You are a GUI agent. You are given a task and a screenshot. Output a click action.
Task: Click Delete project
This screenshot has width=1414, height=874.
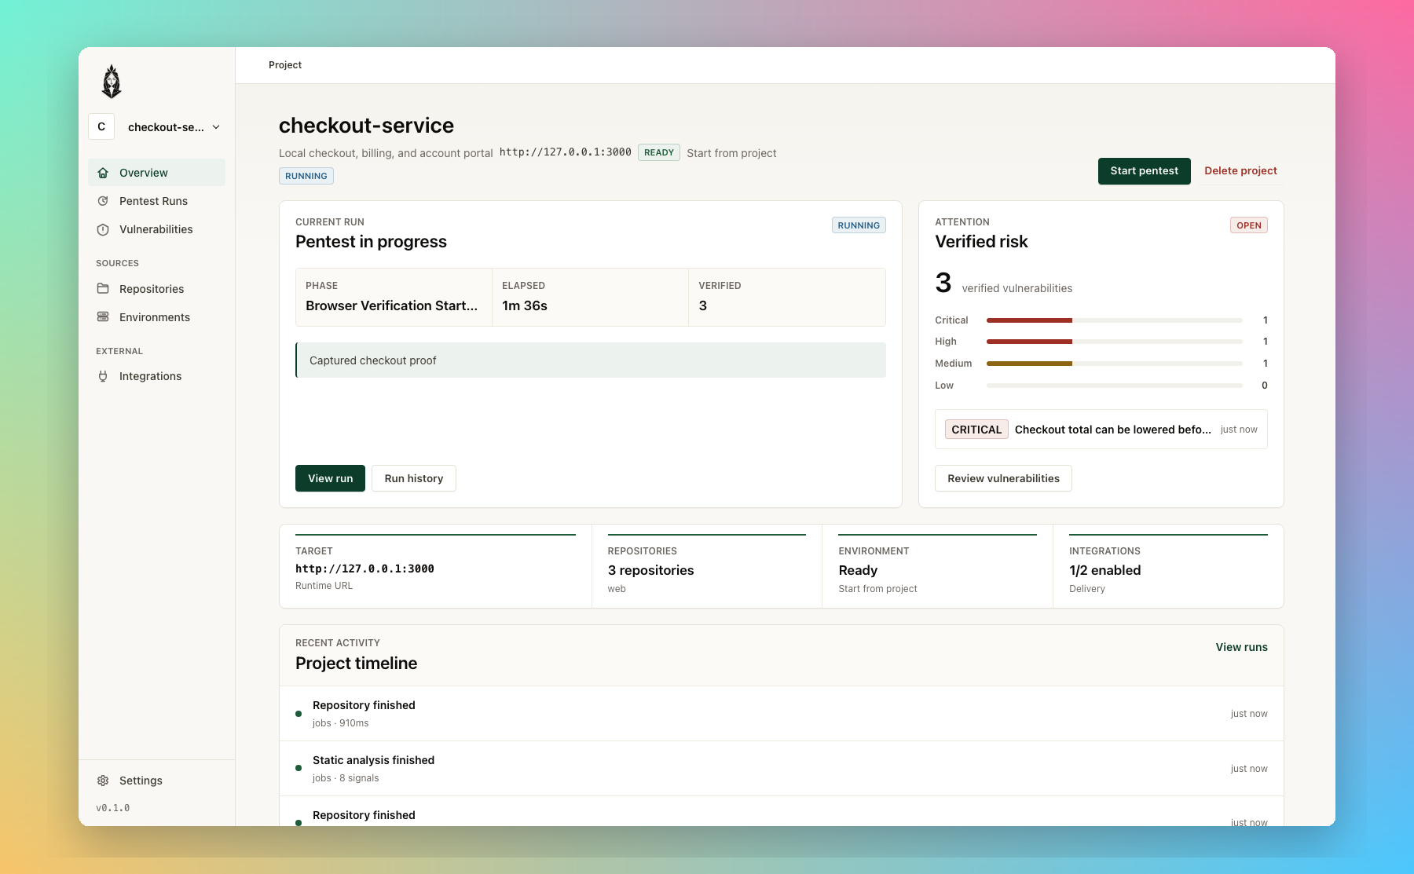pos(1240,171)
